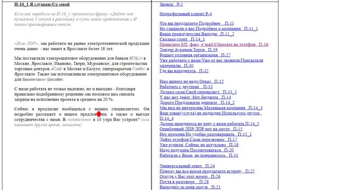Go to "Ошибочный ЛПР/ЛПР нет на месте П-15"
This screenshot has width=339, height=190.
pyautogui.click(x=201, y=129)
